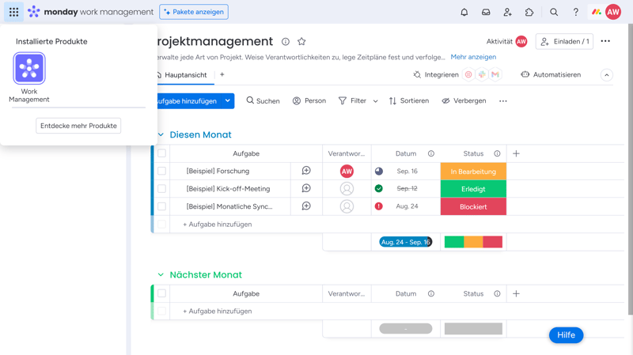Screen dimensions: 633x355
Task: Collapse the Nächster Monat group
Action: pos(161,275)
